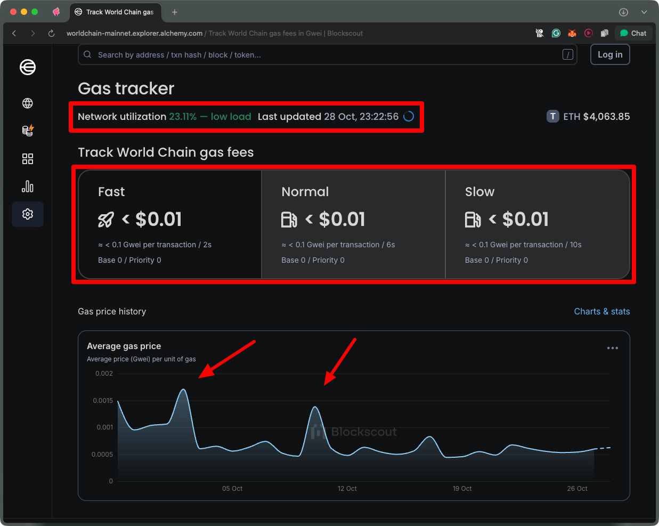Open the chart options ellipsis menu
This screenshot has height=526, width=659.
(x=613, y=348)
